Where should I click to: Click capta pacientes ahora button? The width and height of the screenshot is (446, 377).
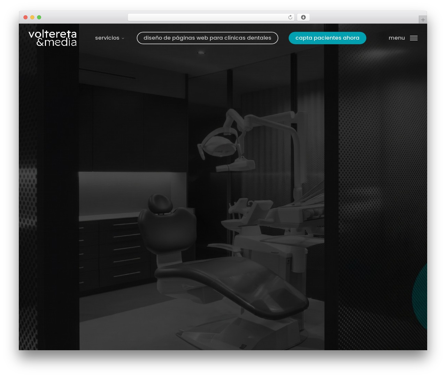[327, 38]
